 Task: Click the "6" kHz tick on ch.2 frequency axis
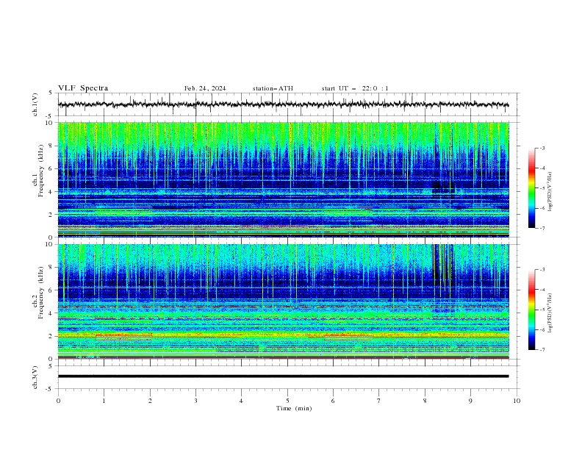pos(51,290)
